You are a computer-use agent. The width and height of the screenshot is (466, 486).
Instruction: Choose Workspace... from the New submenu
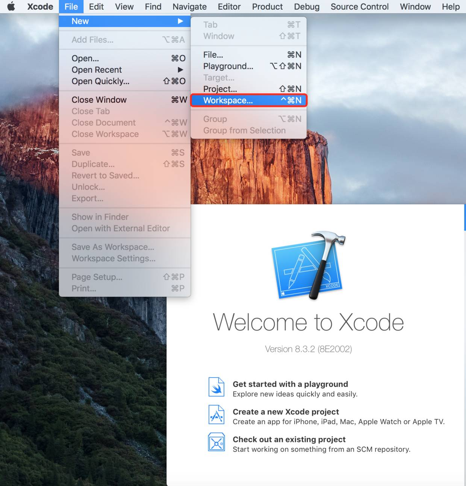pyautogui.click(x=249, y=100)
